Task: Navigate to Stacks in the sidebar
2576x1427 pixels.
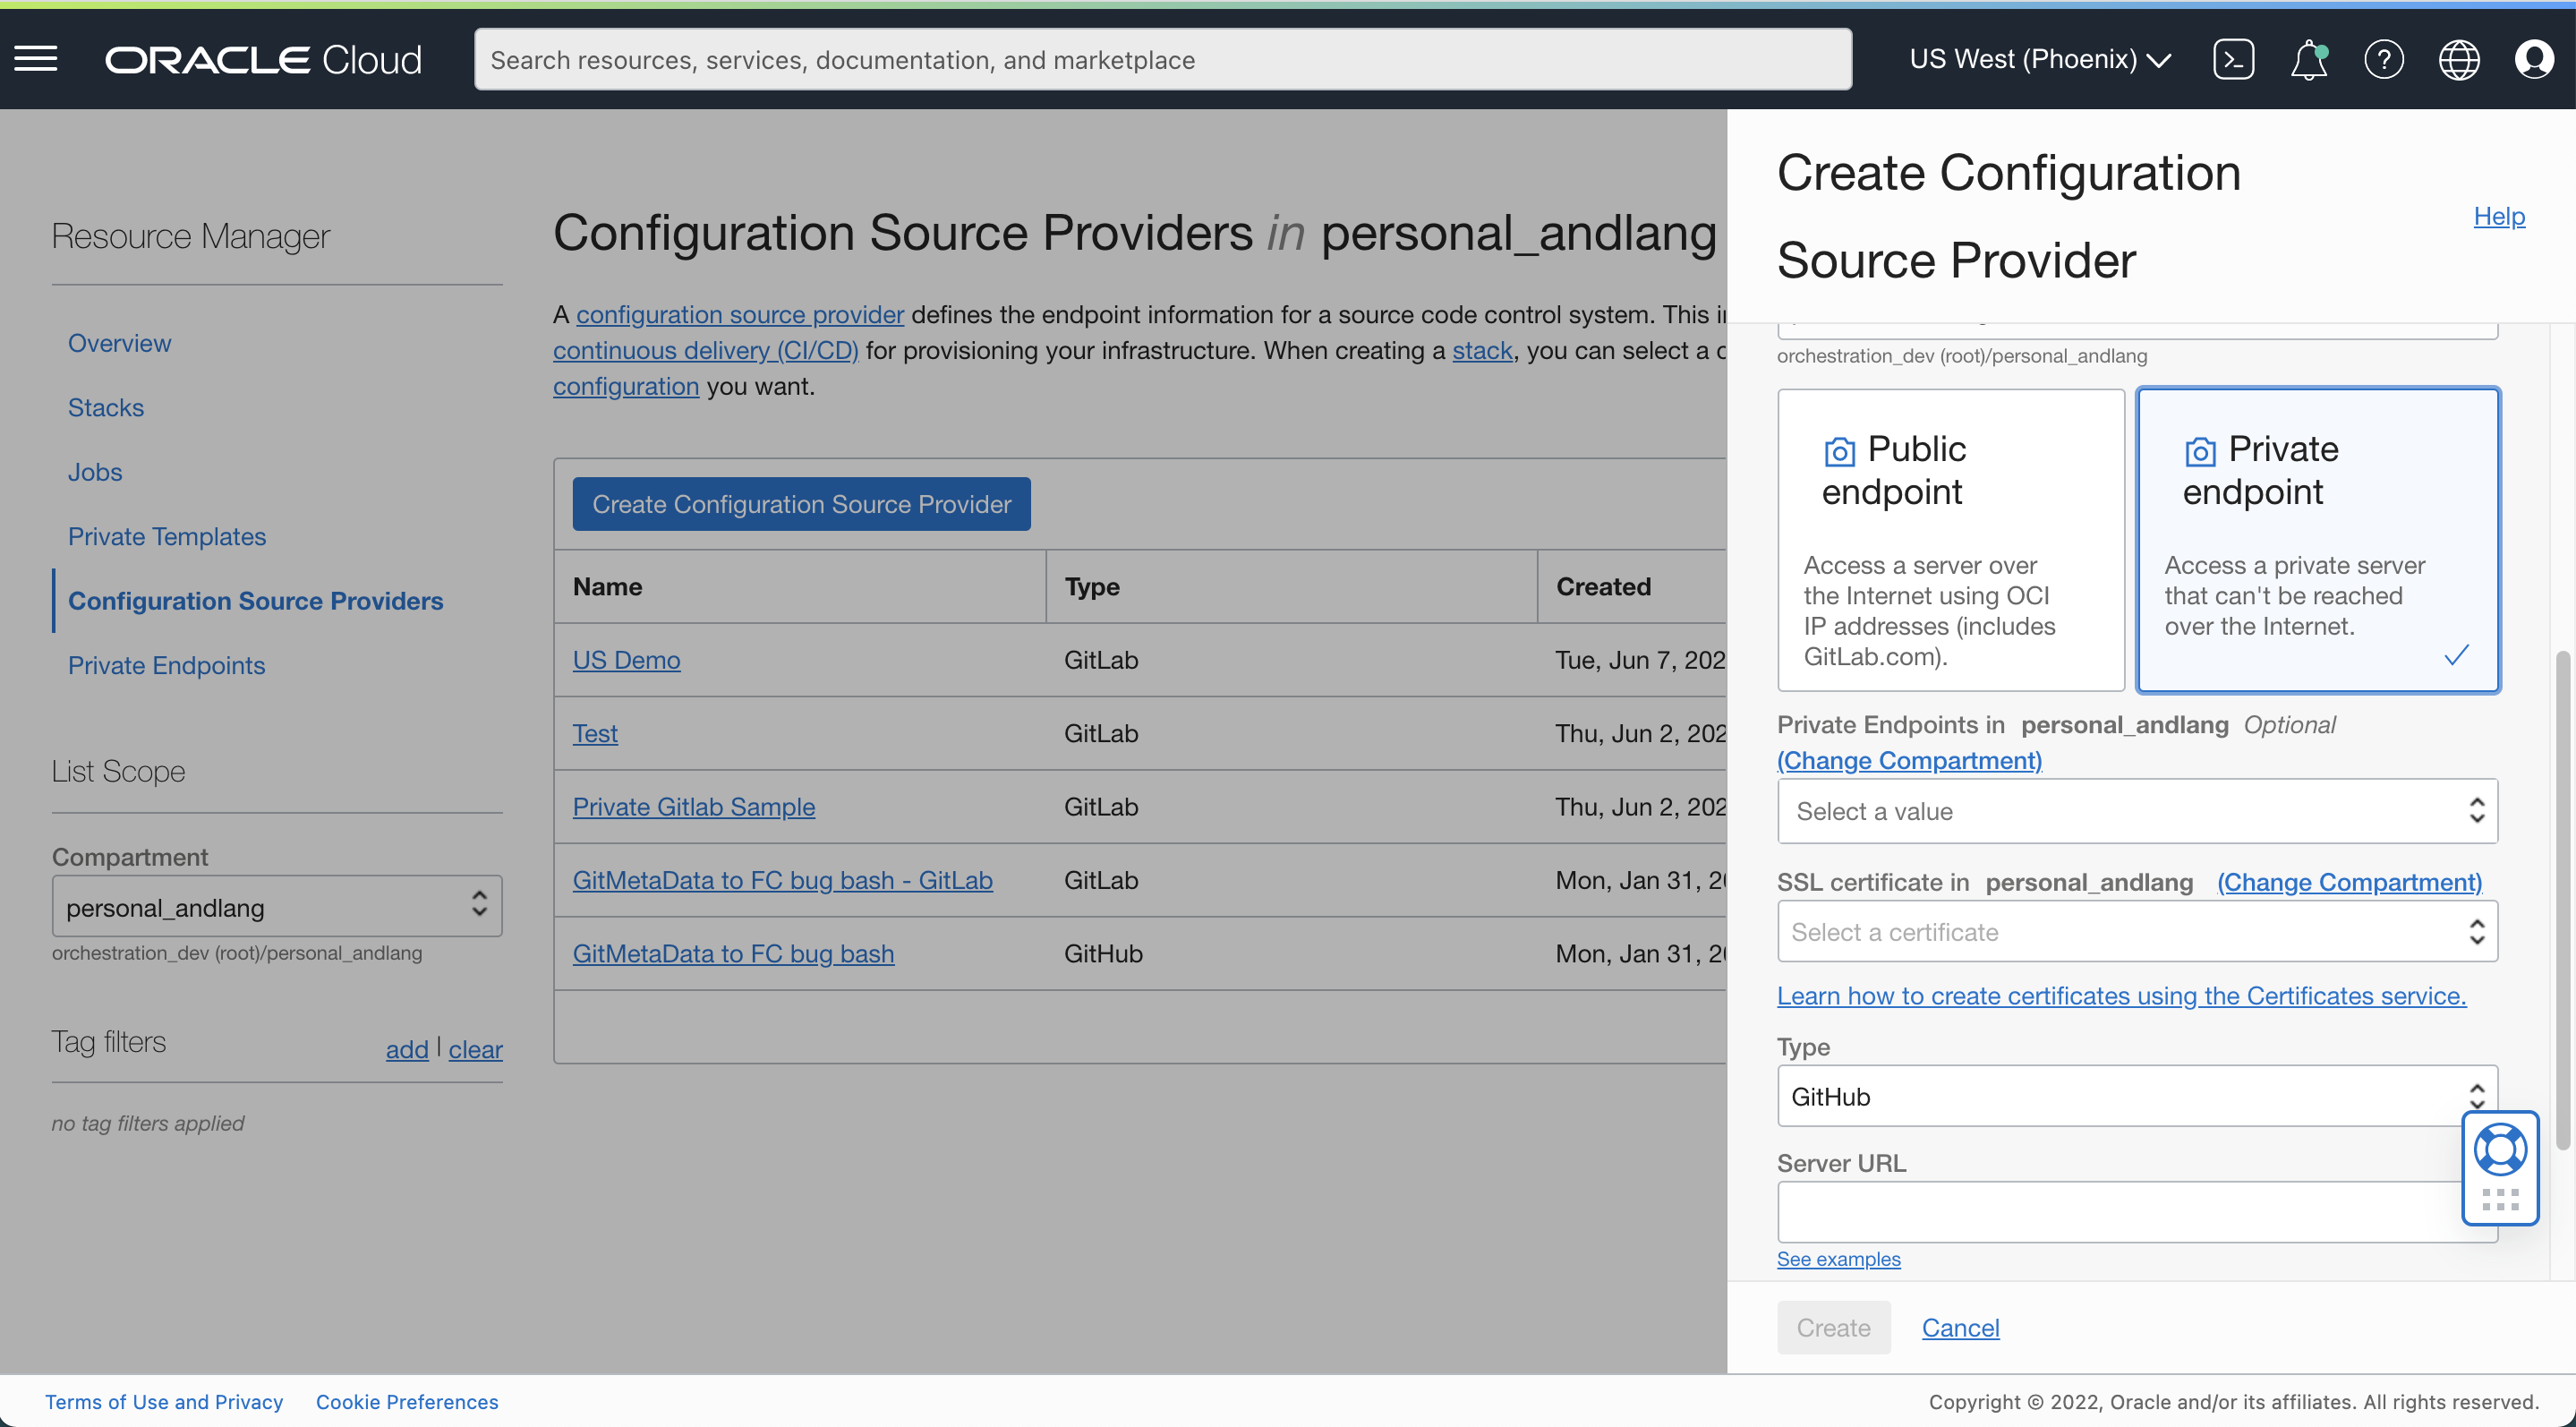Action: pos(105,407)
